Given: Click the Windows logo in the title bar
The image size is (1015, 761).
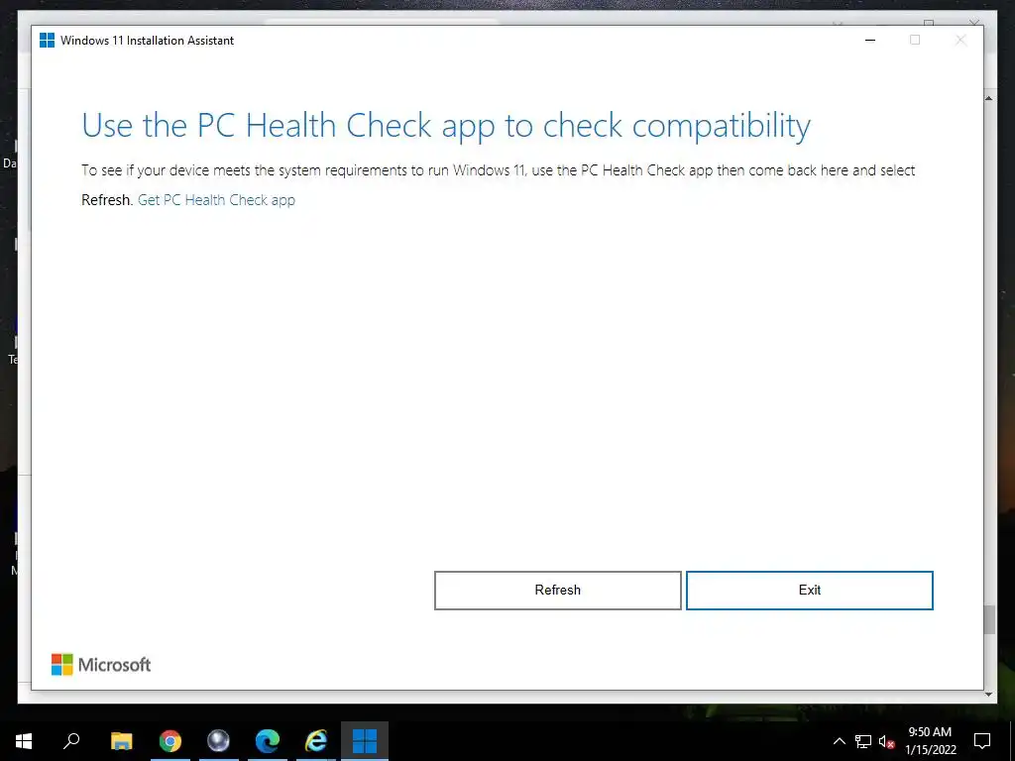Looking at the screenshot, I should [x=48, y=40].
